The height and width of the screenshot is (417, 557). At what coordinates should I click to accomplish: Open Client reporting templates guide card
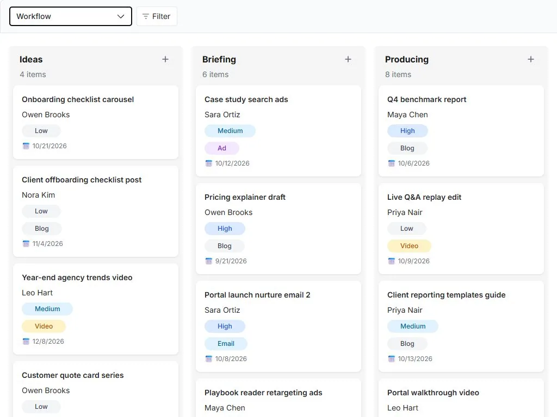[x=461, y=326]
